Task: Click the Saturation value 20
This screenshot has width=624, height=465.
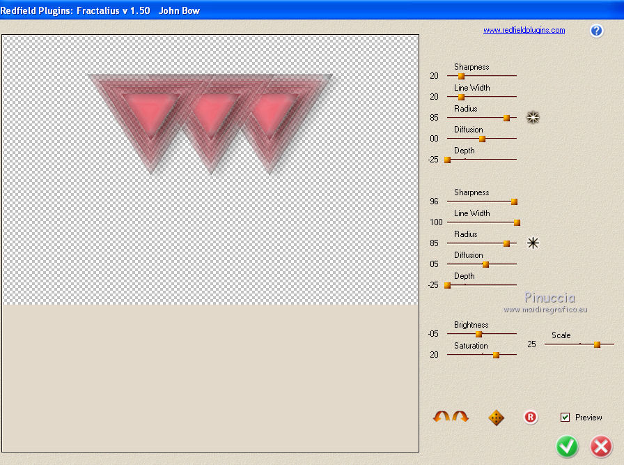Action: pyautogui.click(x=434, y=354)
